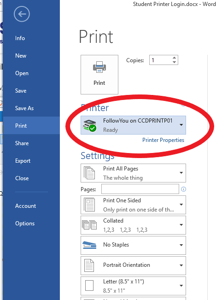Click the large Print button

pos(99,75)
